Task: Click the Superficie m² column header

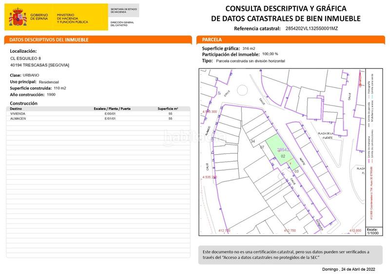Action: coord(168,109)
